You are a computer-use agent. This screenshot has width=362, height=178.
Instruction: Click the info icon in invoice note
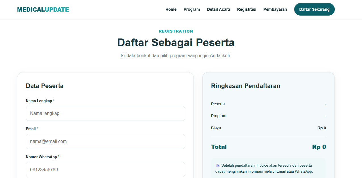click(218, 165)
